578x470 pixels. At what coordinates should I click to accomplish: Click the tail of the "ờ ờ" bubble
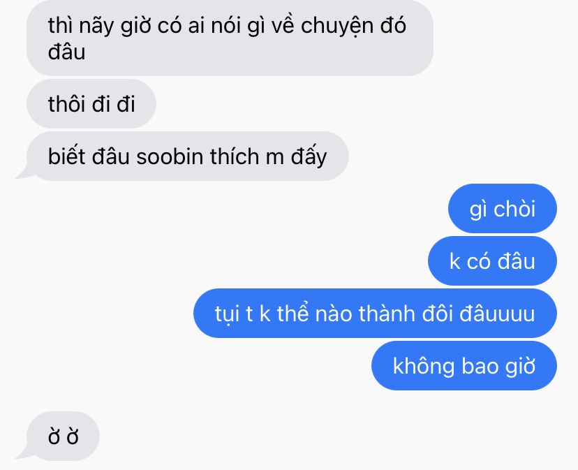[23, 454]
